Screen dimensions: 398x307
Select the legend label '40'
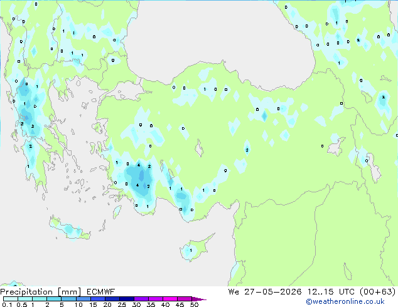165,304
